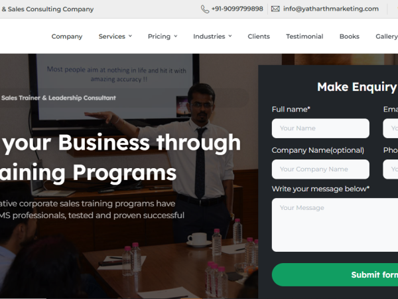This screenshot has height=299, width=398.
Task: Click the info@yatharthmarketing.com email link
Action: [x=331, y=9]
